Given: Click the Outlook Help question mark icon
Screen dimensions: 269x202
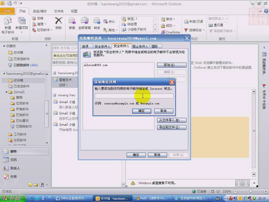Looking at the screenshot, I should [266, 11].
